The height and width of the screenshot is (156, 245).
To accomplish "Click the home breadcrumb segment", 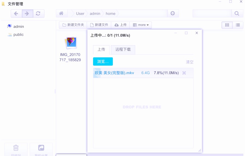I will point(111,14).
